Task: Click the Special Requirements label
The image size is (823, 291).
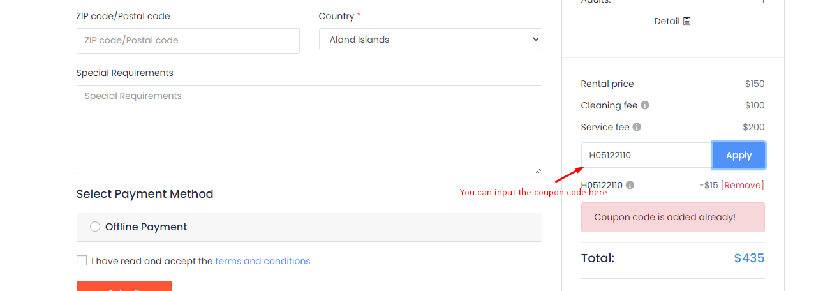Action: (x=124, y=73)
